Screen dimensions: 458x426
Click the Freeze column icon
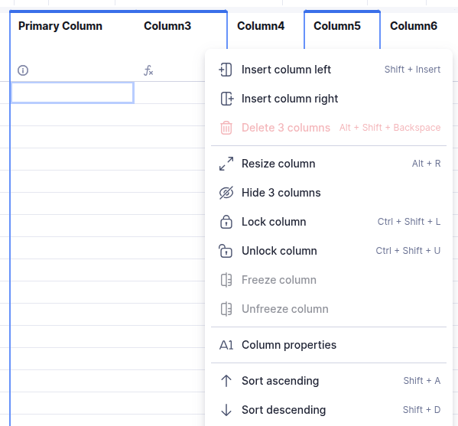pos(226,280)
